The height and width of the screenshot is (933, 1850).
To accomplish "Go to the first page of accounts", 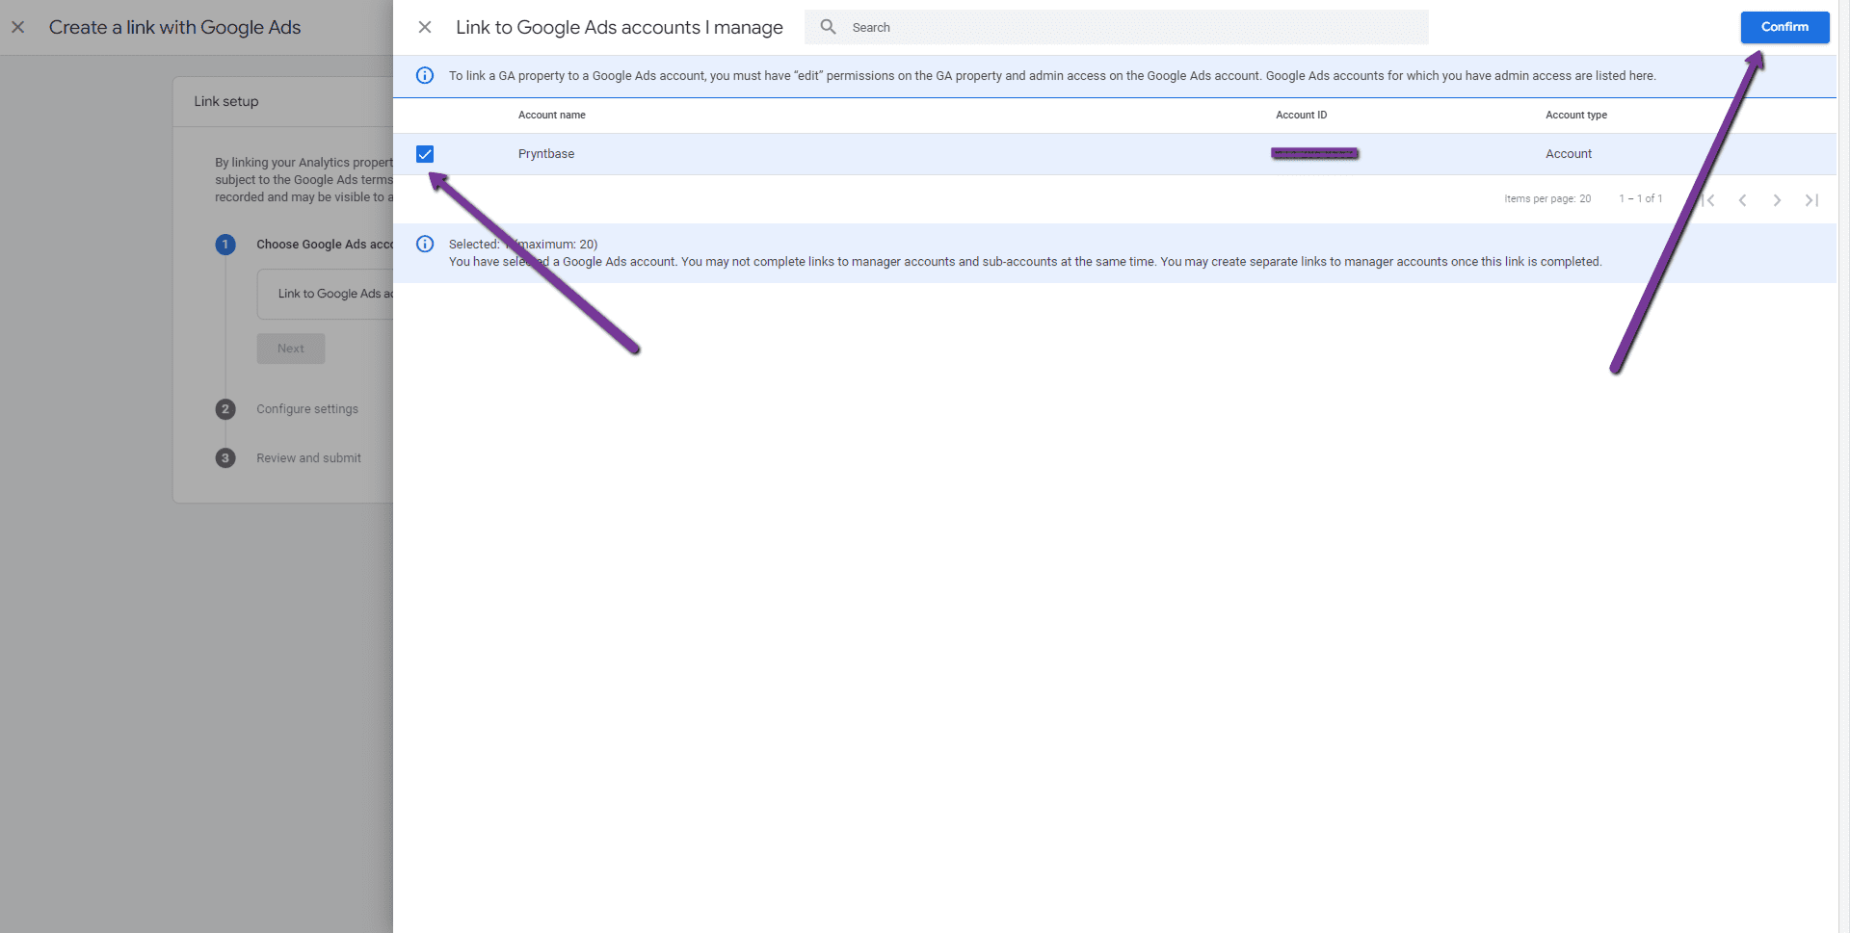I will click(1709, 200).
